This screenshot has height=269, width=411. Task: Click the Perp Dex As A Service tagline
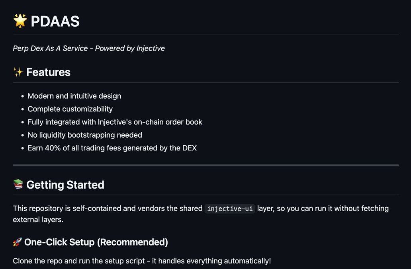point(50,48)
